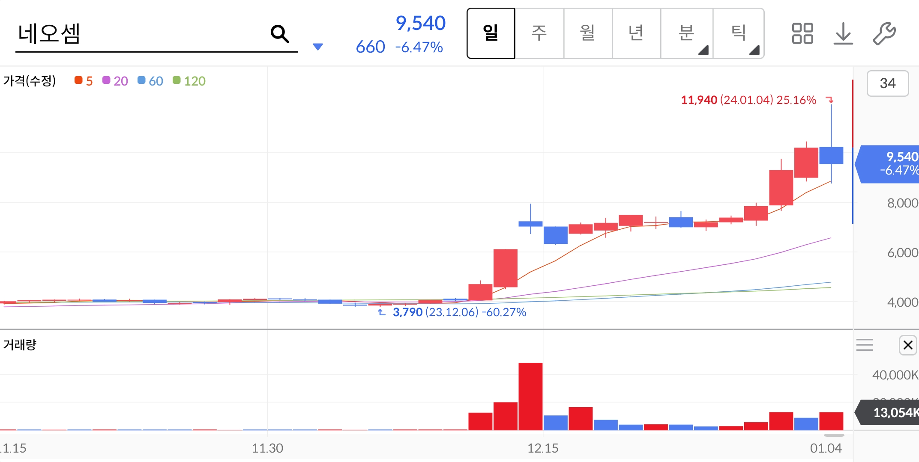
Task: Open the grid layout icon
Action: click(x=802, y=33)
